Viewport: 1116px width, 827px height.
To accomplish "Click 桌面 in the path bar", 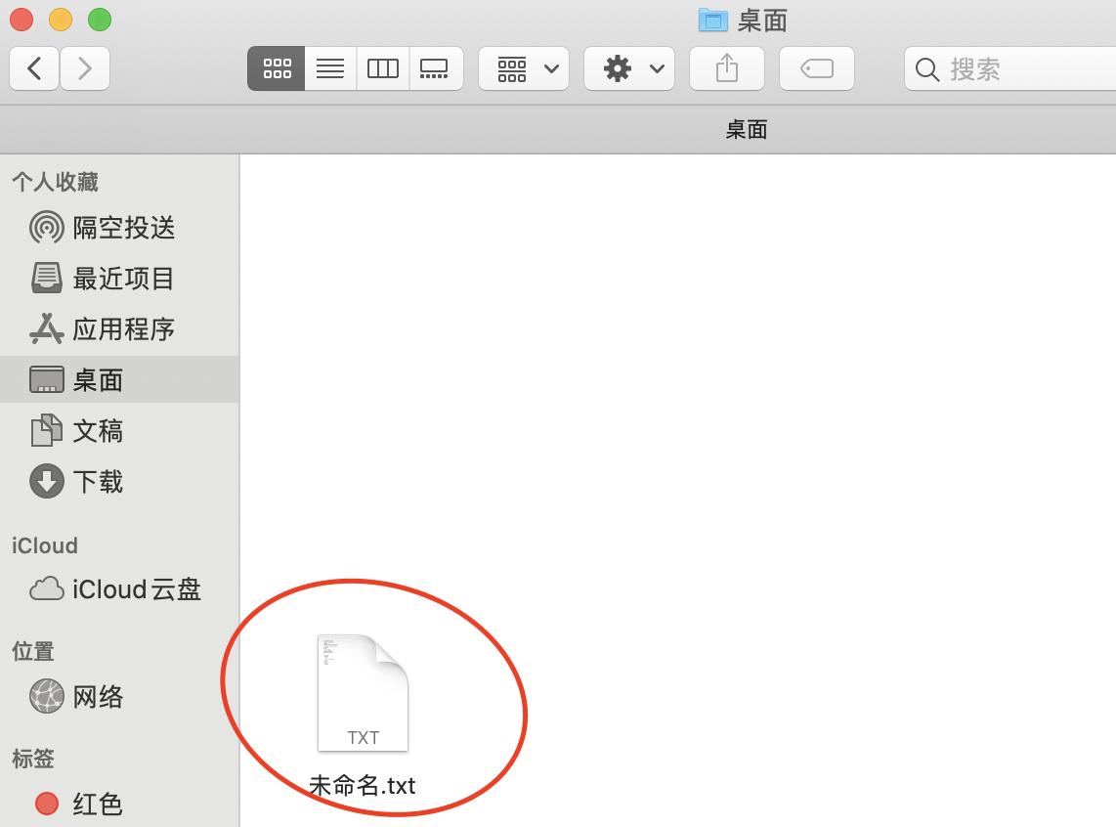I will [746, 128].
